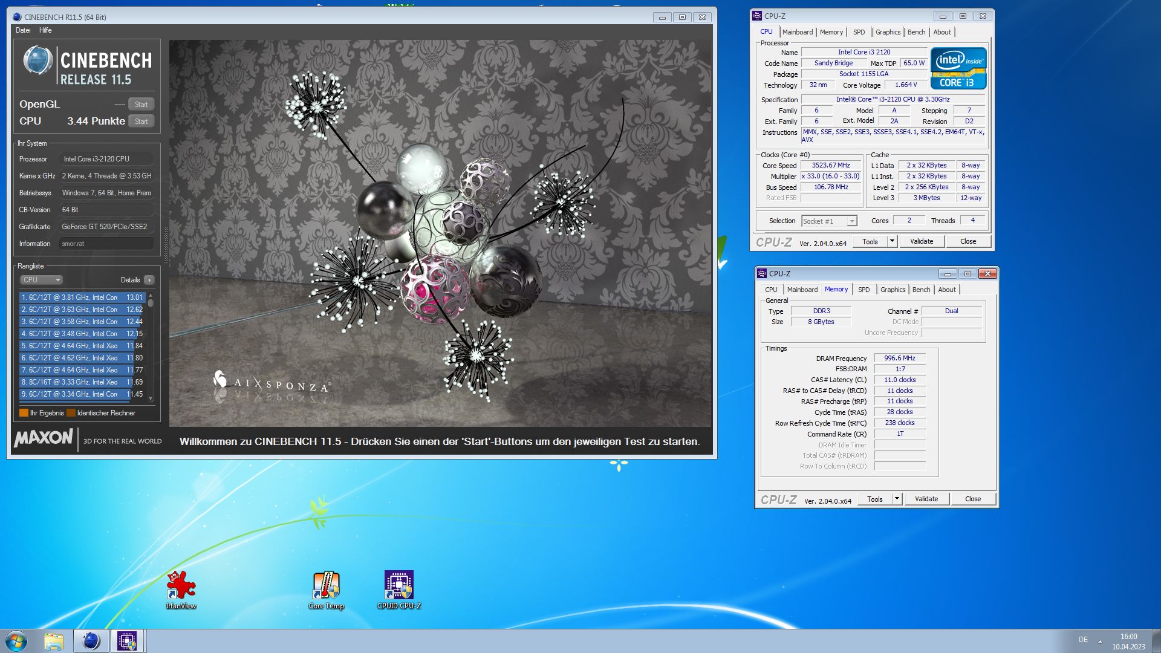Select ranking entry 1 with score 13.01
Image resolution: width=1161 pixels, height=653 pixels.
click(82, 297)
